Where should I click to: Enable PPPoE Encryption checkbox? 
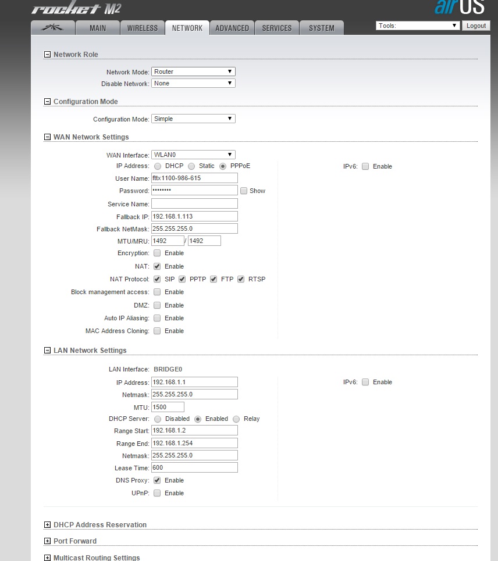click(x=157, y=253)
